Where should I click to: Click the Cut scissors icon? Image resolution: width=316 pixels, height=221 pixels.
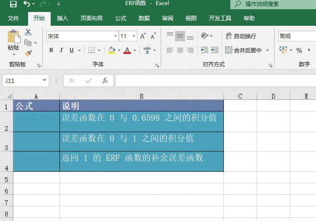pos(28,32)
